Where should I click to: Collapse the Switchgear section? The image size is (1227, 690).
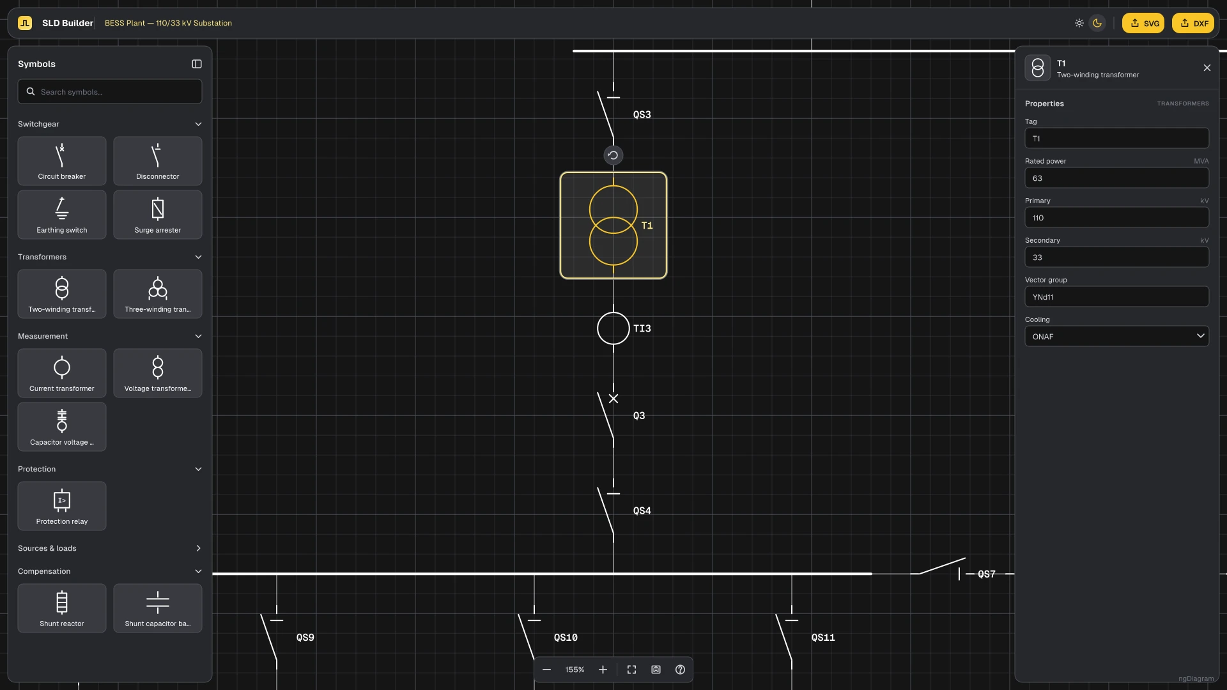[x=110, y=124]
